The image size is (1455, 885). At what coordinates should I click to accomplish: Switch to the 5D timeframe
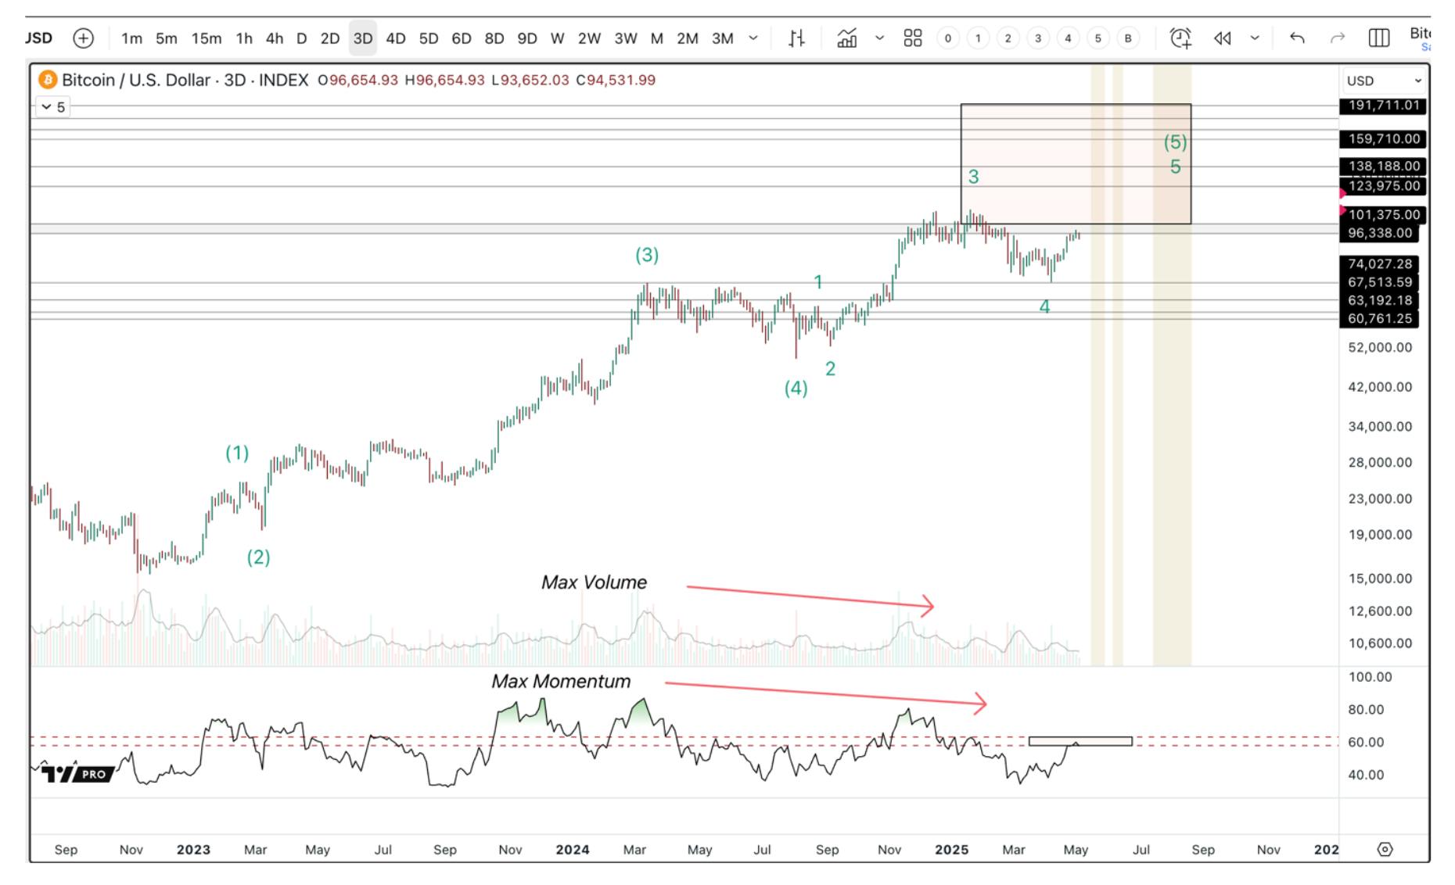point(429,38)
